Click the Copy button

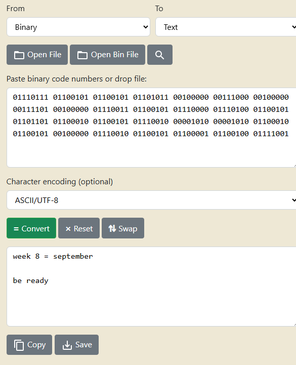point(29,345)
